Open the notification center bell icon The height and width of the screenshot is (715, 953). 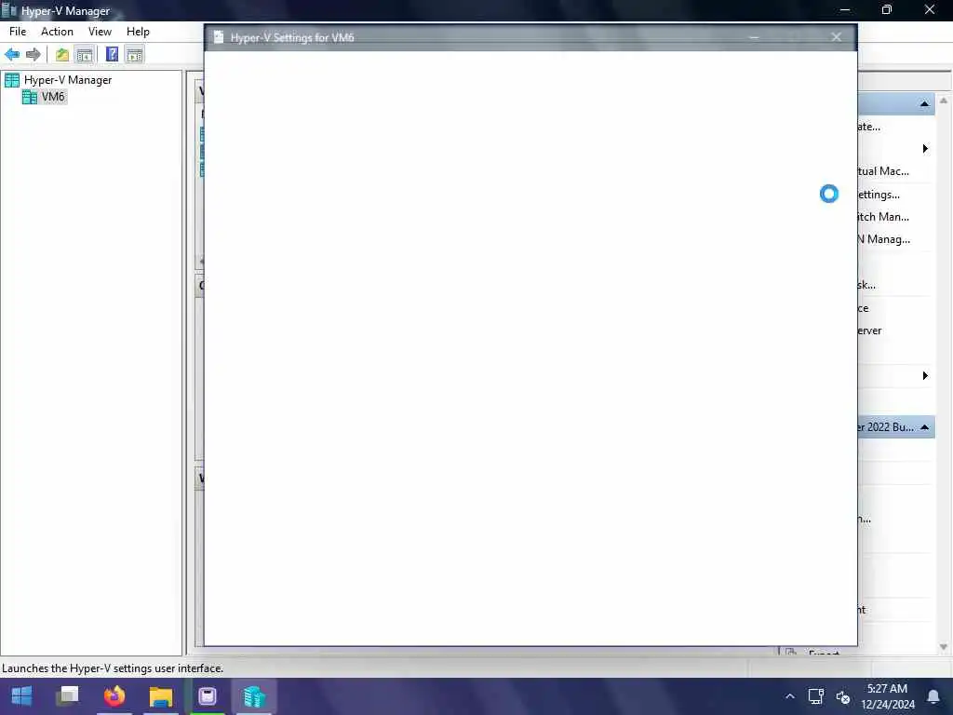point(933,696)
